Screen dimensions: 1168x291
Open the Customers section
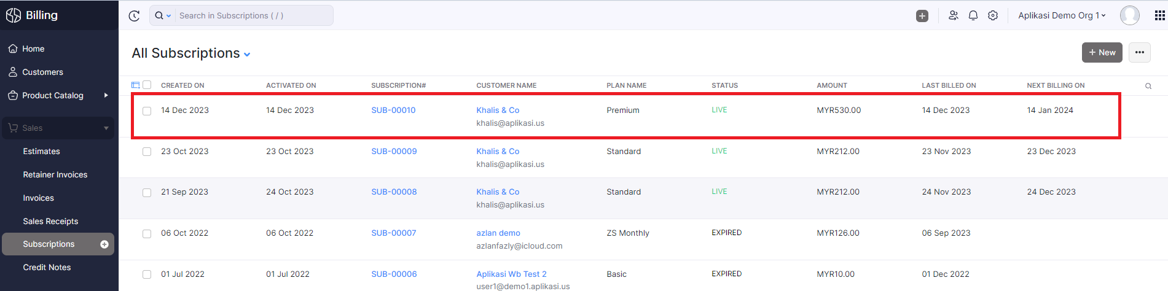click(x=42, y=72)
